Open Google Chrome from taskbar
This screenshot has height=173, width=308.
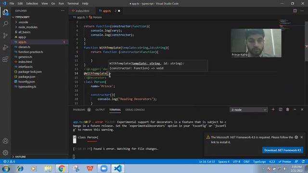(62, 169)
